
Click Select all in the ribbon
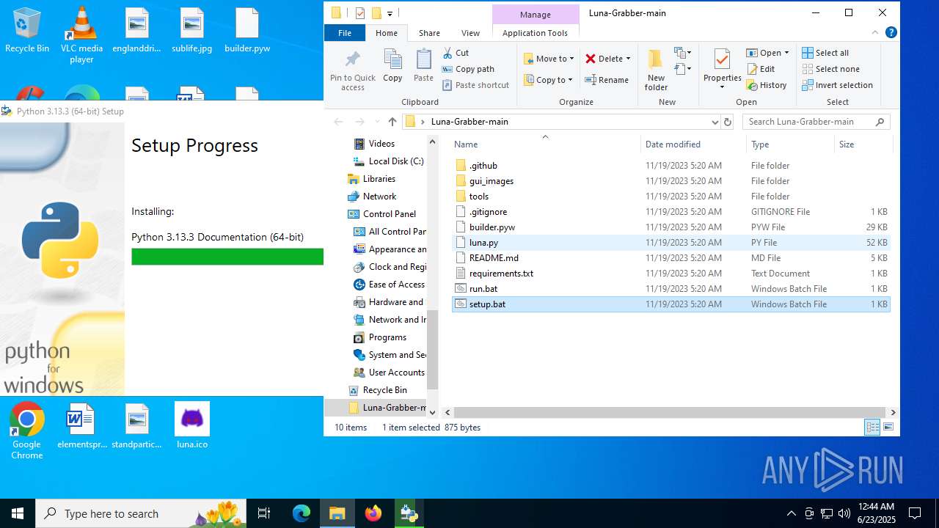coord(825,53)
